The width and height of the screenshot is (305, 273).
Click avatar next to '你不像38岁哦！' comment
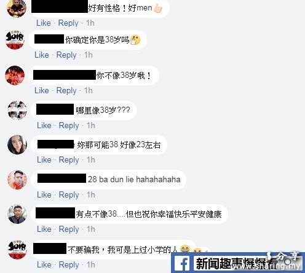point(15,75)
